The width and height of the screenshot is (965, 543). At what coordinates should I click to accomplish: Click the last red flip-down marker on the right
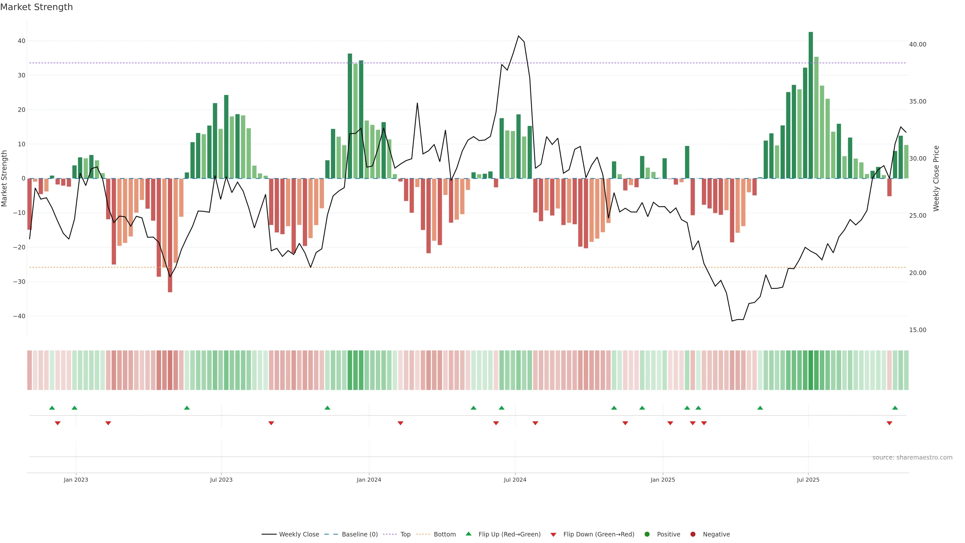pyautogui.click(x=889, y=423)
